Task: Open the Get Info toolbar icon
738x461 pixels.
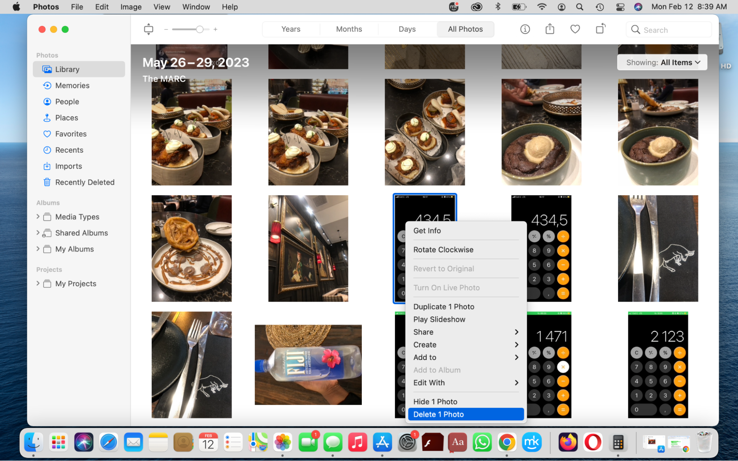Action: point(525,29)
